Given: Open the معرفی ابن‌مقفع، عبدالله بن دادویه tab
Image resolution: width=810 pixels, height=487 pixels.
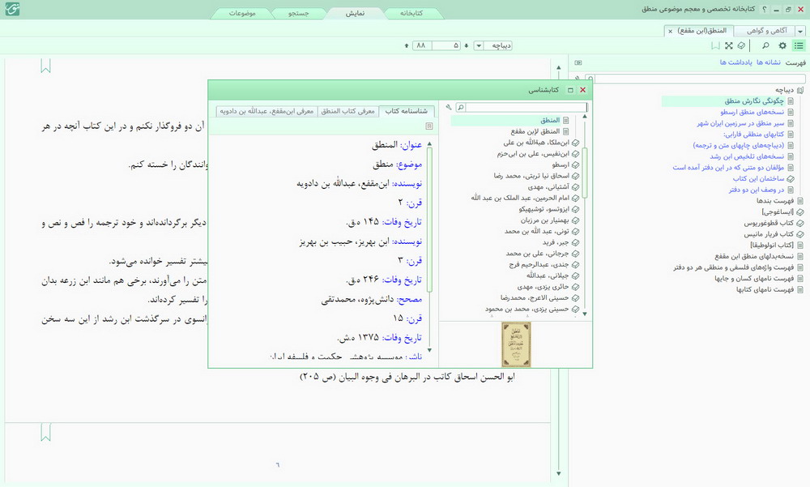Looking at the screenshot, I should point(266,111).
